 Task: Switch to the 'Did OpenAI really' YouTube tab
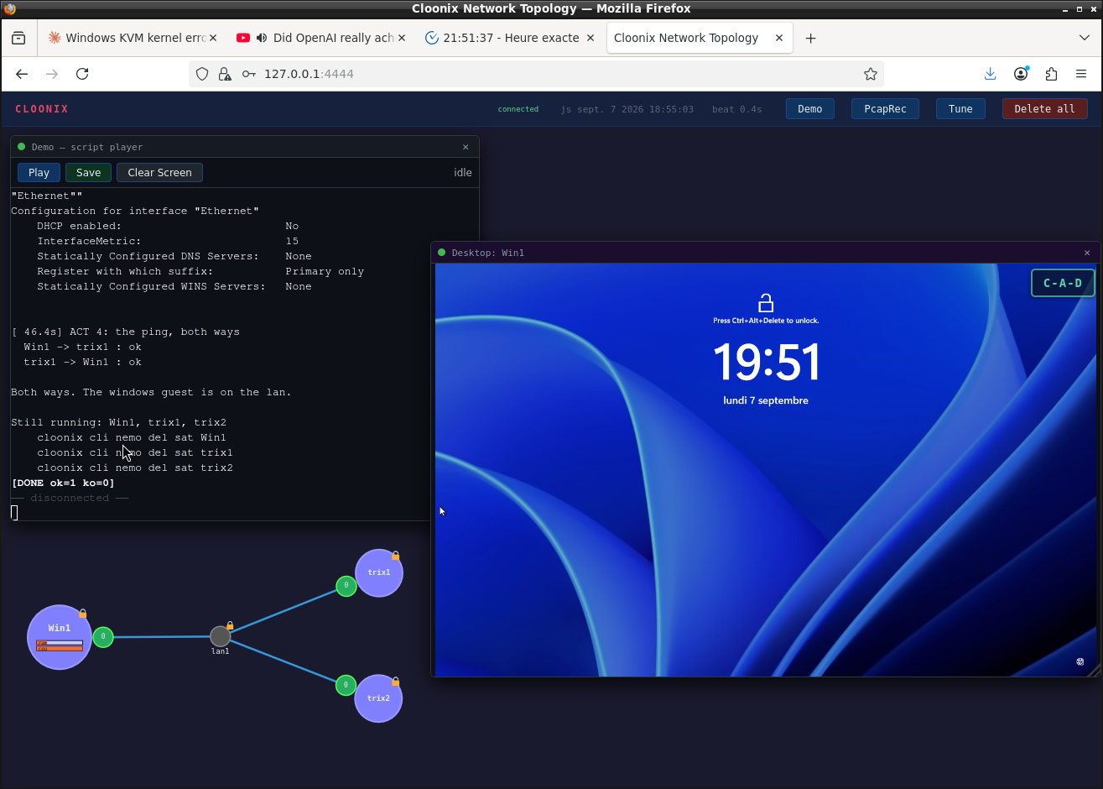[321, 38]
